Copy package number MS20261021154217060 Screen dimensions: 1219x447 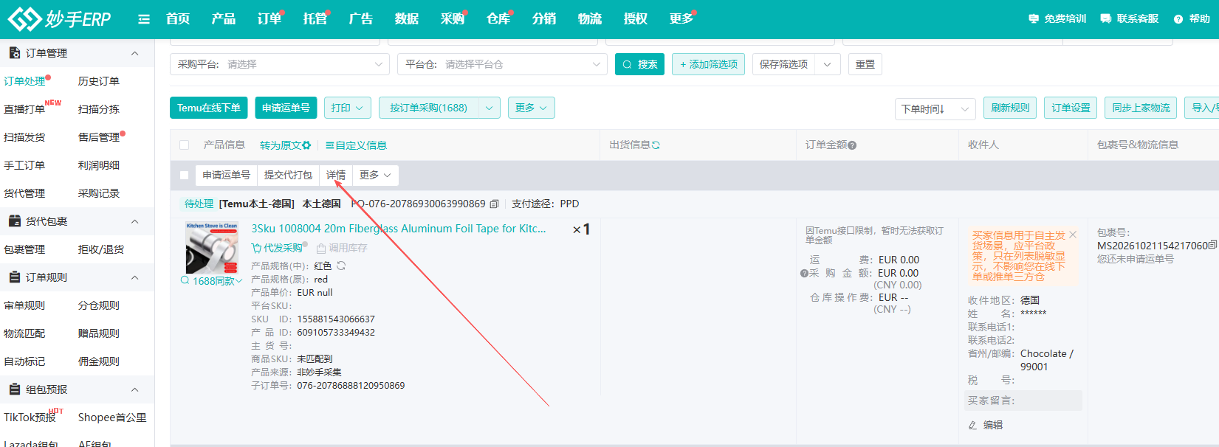tap(1213, 245)
